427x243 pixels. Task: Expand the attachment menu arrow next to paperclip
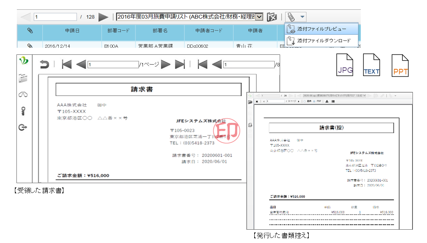coord(302,17)
